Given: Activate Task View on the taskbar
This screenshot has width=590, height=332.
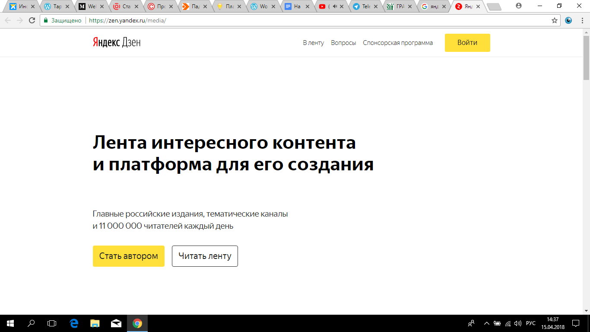Looking at the screenshot, I should 51,322.
